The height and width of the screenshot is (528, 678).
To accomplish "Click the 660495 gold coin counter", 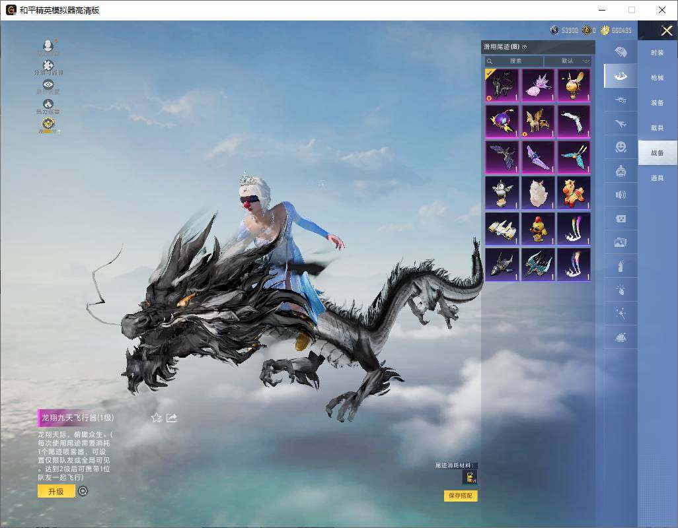I will (x=616, y=30).
